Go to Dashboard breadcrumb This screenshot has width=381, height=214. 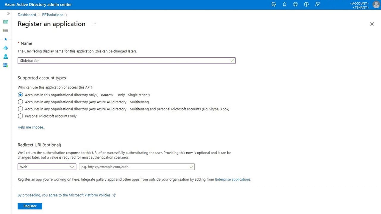point(27,15)
